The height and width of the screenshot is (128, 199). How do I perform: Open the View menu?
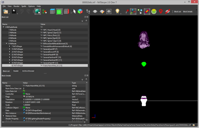click(10, 6)
